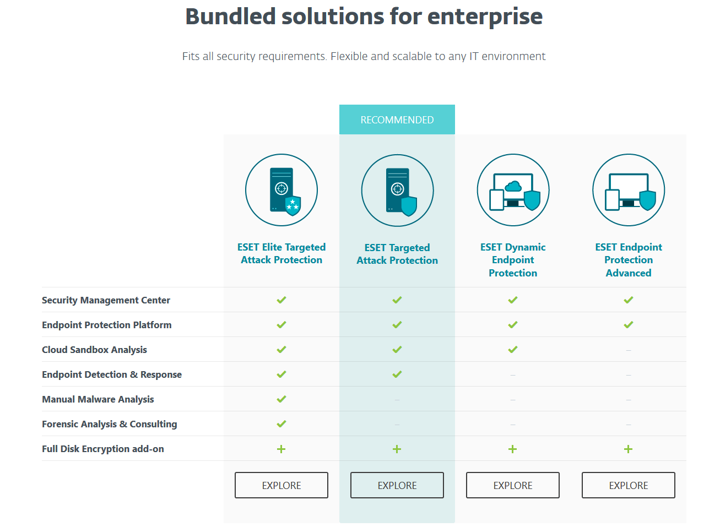This screenshot has height=527, width=720.
Task: Click the Manual Malware Analysis row label
Action: 98,399
